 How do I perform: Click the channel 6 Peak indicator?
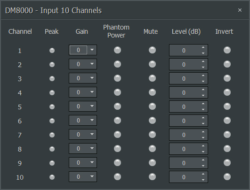tap(52, 121)
